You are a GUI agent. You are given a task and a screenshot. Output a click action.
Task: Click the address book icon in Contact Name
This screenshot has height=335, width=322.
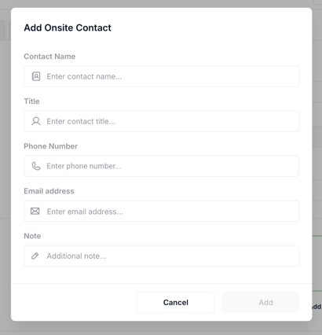click(36, 76)
